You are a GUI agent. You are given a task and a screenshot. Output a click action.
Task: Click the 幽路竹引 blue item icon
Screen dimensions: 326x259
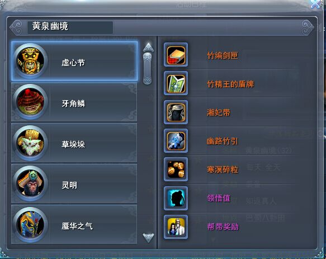click(x=176, y=141)
